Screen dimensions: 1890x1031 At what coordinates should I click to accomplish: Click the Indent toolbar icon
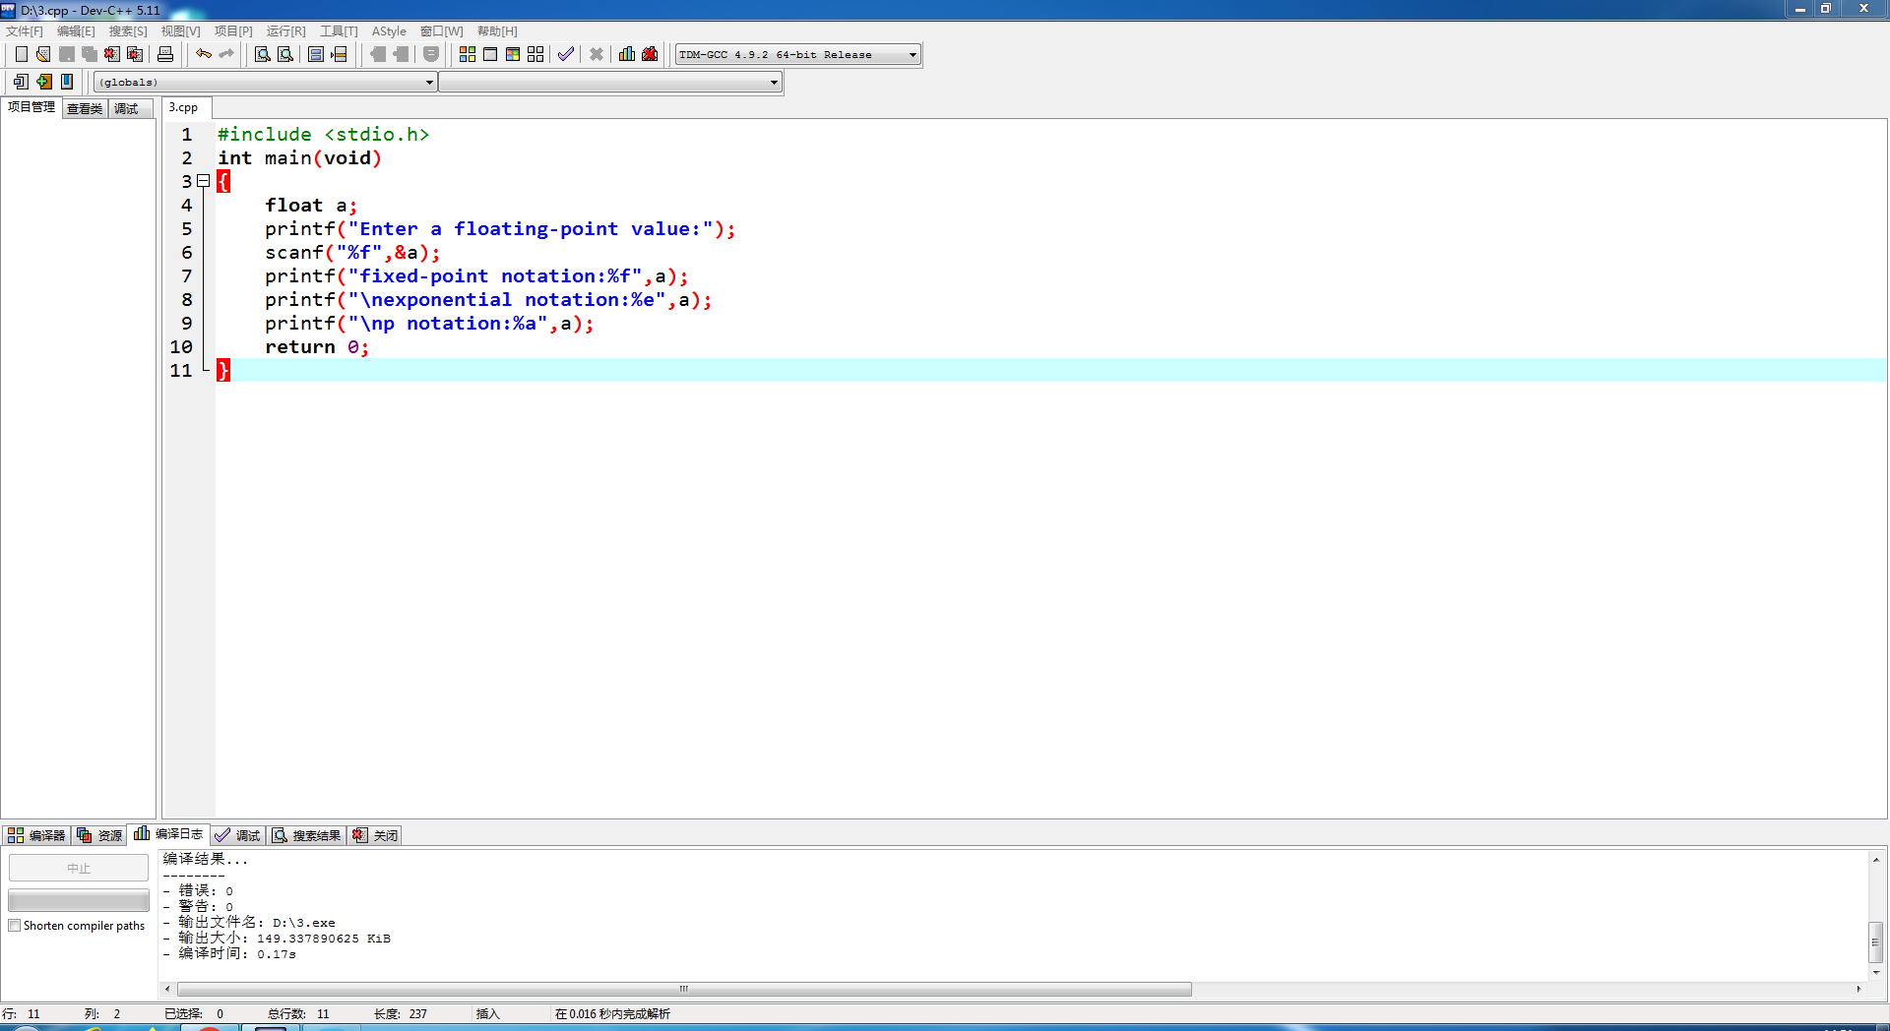coord(377,54)
